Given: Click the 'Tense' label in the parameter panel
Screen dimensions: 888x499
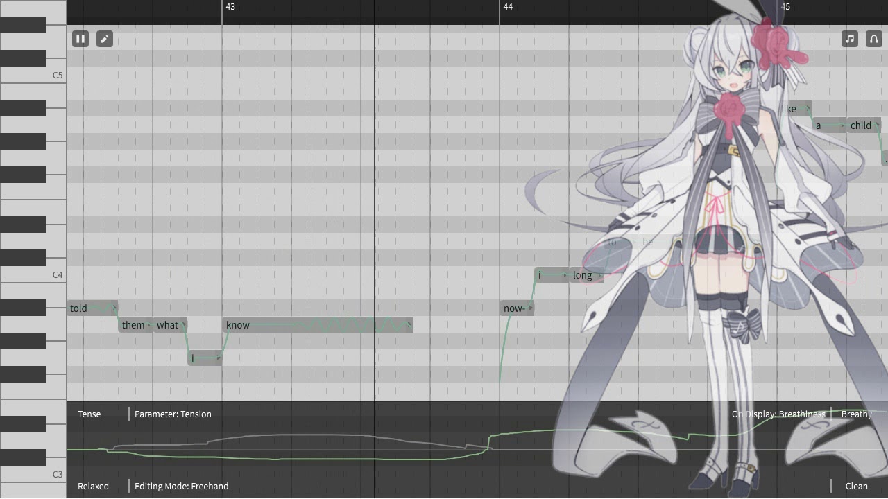Looking at the screenshot, I should 89,414.
